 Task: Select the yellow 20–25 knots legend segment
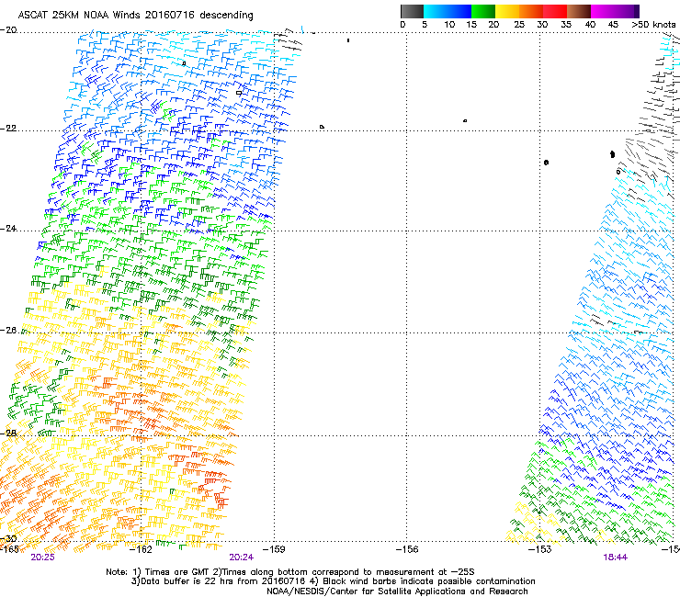click(507, 11)
